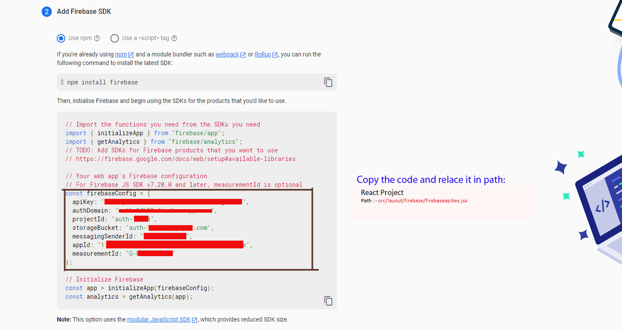Open help icon next to script tag option
Image resolution: width=622 pixels, height=330 pixels.
(x=174, y=38)
